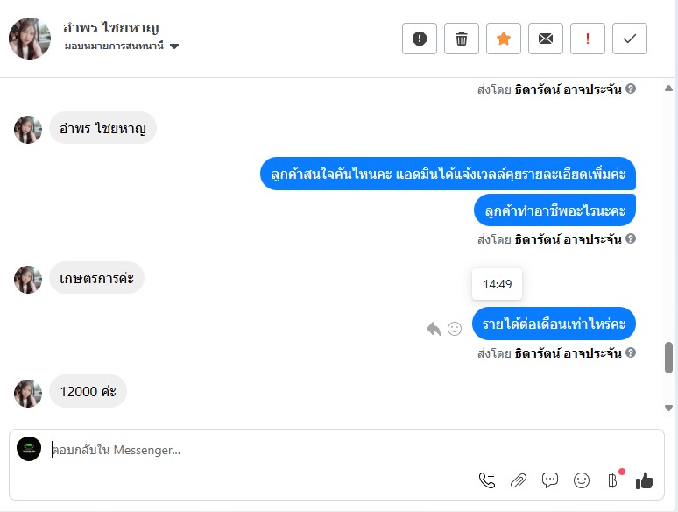Toggle the orange follow-up star
The image size is (678, 512).
click(504, 39)
